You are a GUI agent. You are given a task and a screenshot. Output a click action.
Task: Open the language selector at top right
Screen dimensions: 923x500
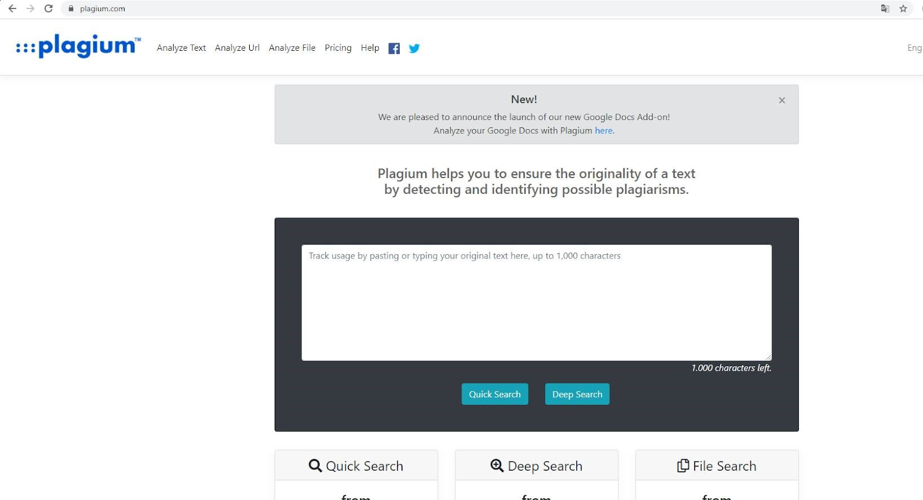coord(914,48)
